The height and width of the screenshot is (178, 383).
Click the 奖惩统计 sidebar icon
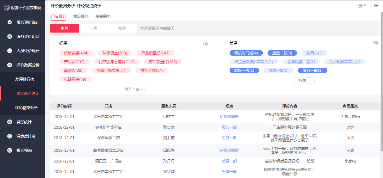coord(10,122)
